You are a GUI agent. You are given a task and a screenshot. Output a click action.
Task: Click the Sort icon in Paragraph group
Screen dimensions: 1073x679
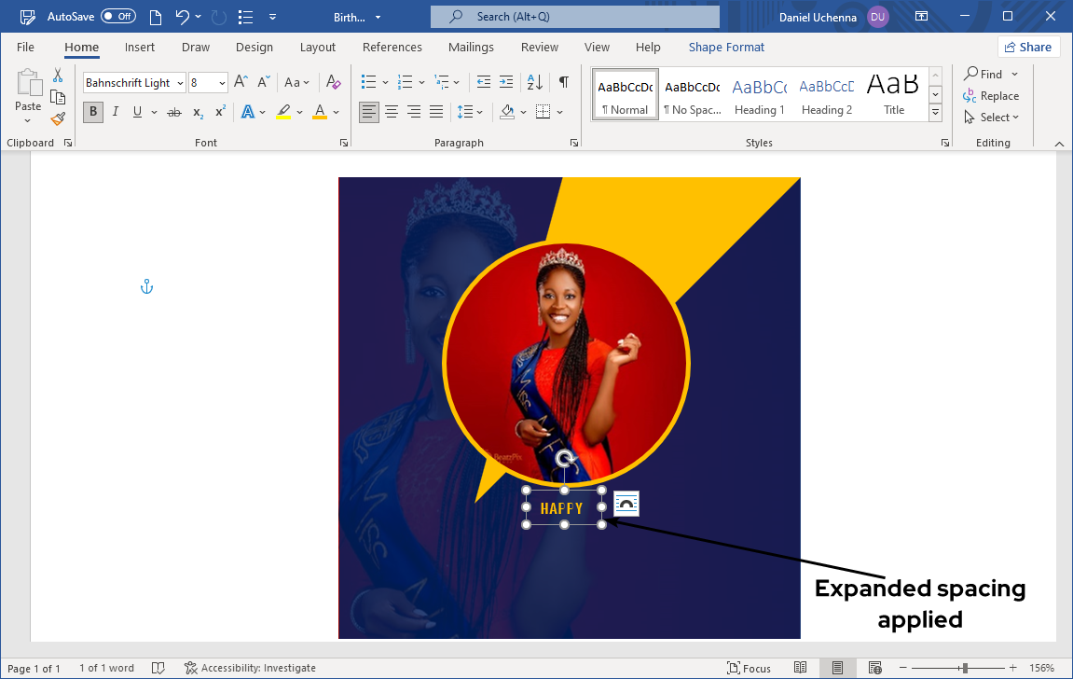click(534, 82)
